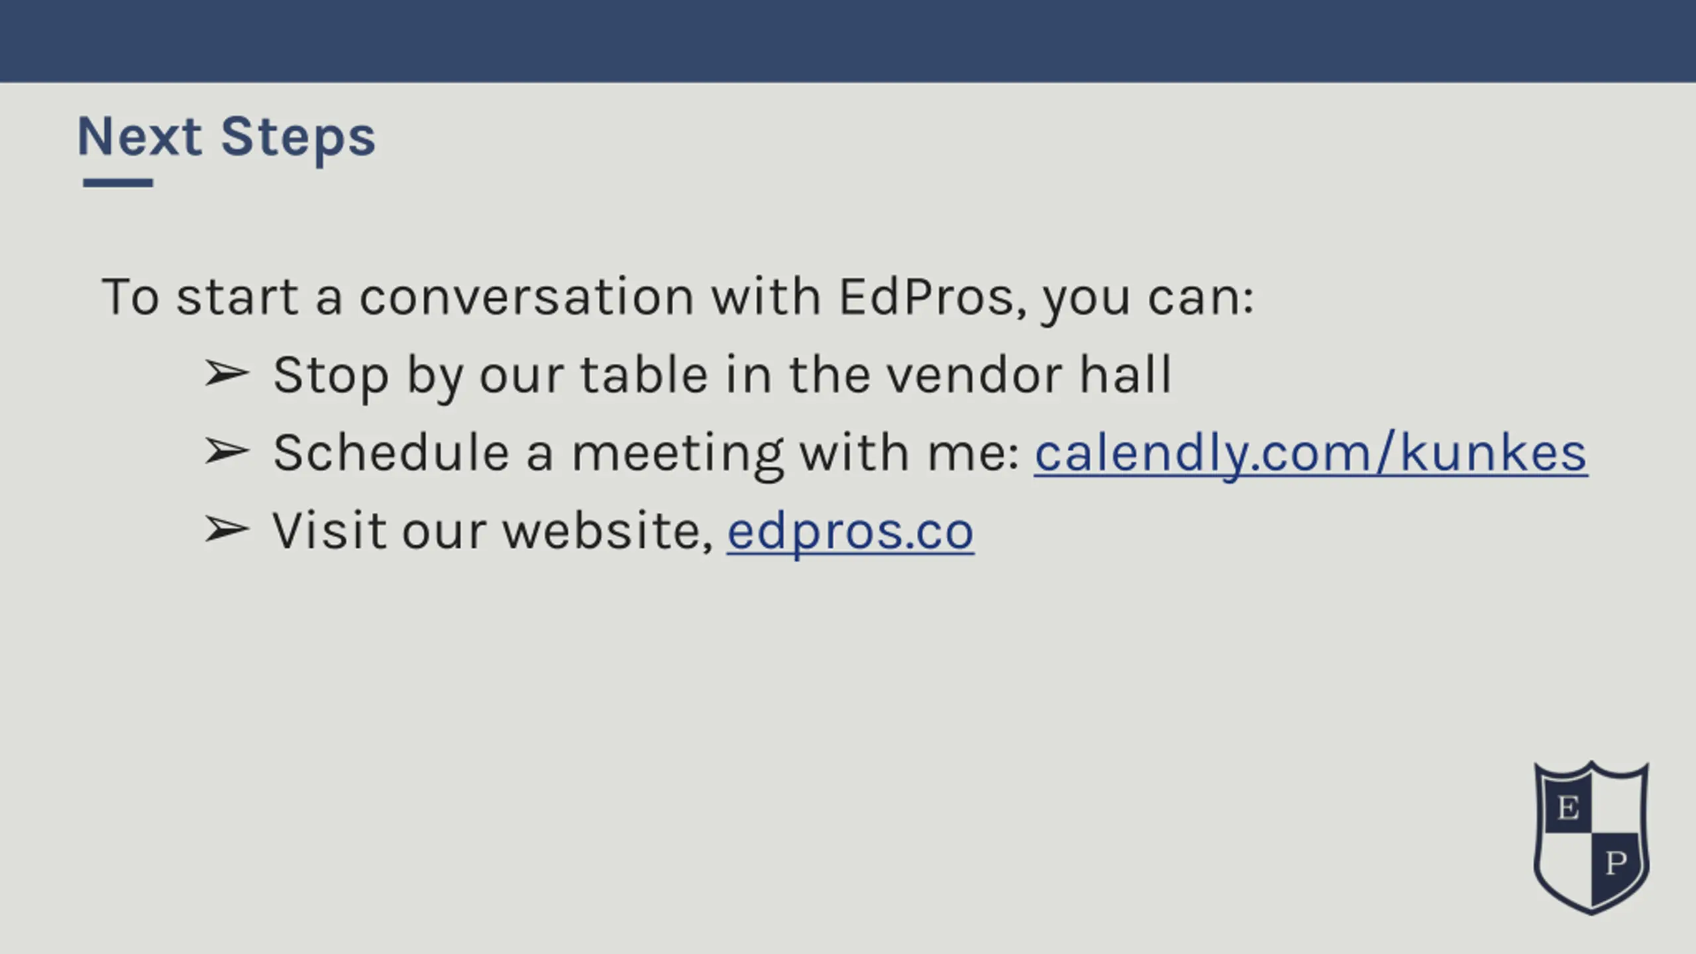Click arrow bullet beside Visit our website
This screenshot has width=1696, height=954.
point(227,529)
